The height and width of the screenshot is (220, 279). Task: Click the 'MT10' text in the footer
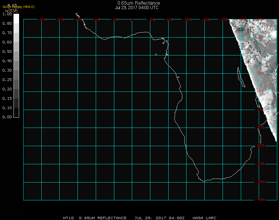[x=68, y=218]
